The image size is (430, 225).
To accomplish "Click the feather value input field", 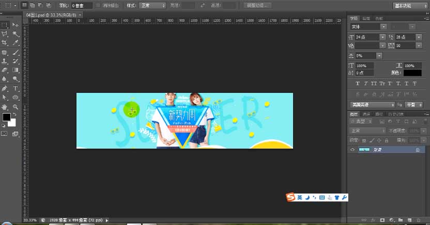I will [x=81, y=5].
